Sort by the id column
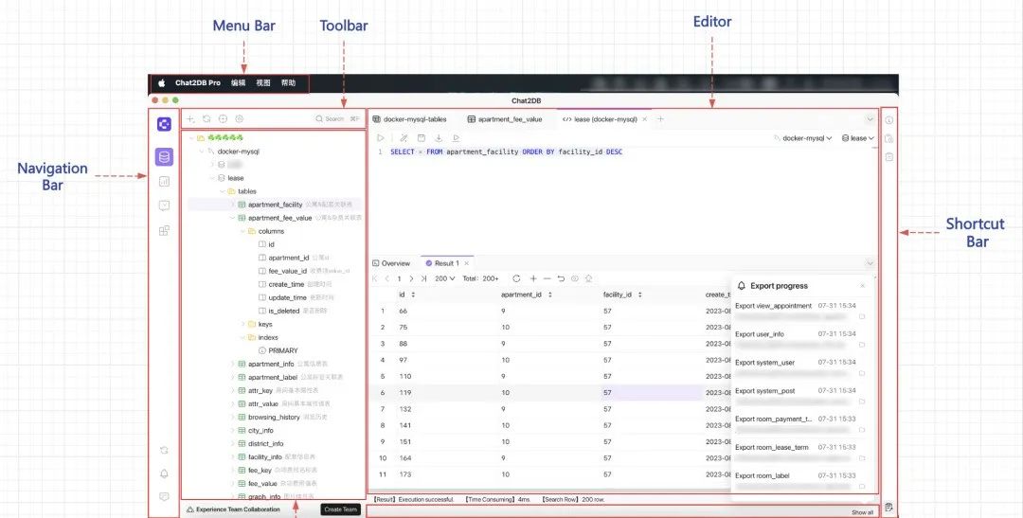Image resolution: width=1023 pixels, height=518 pixels. 413,295
